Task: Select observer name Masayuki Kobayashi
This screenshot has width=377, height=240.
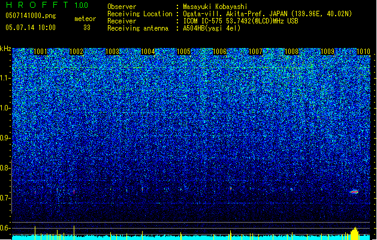Action: click(x=215, y=7)
